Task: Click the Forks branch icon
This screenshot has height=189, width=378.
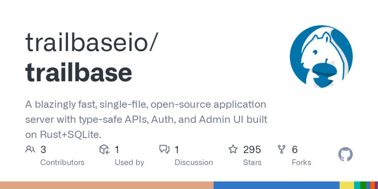Action: [x=283, y=150]
